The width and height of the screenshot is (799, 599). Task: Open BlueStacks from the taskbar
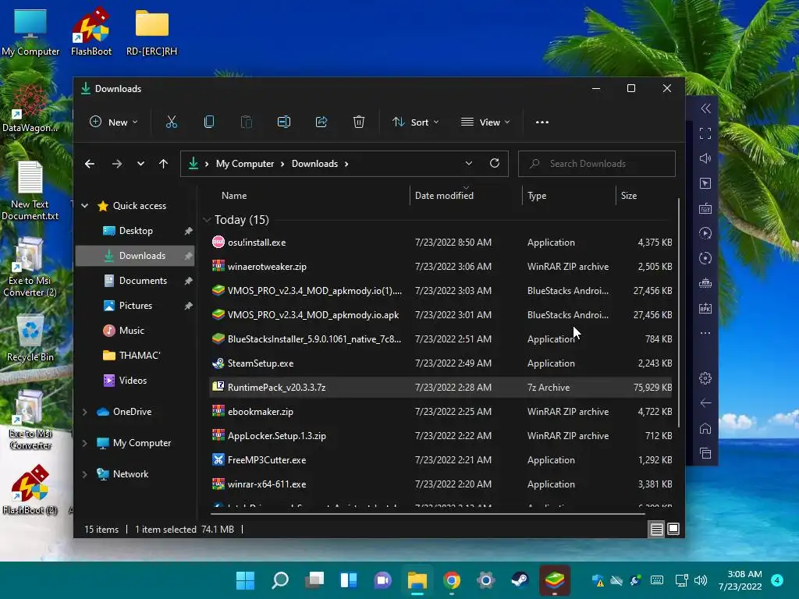[x=555, y=580]
